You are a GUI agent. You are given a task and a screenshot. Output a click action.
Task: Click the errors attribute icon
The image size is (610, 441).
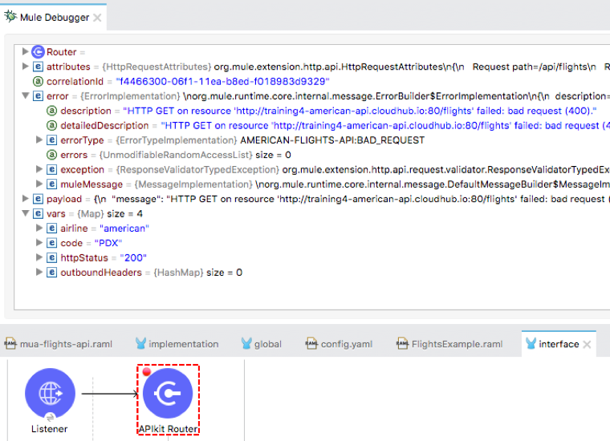(51, 155)
